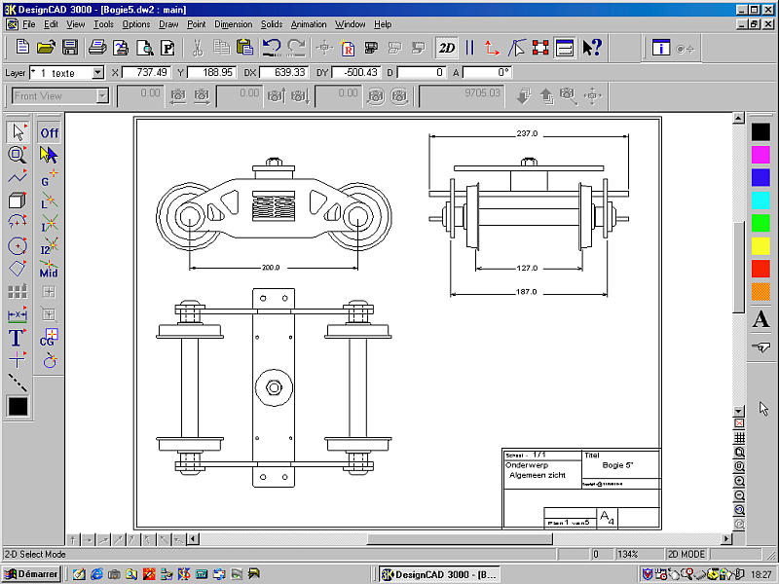779x584 pixels.
Task: Click the New document icon
Action: (x=21, y=47)
